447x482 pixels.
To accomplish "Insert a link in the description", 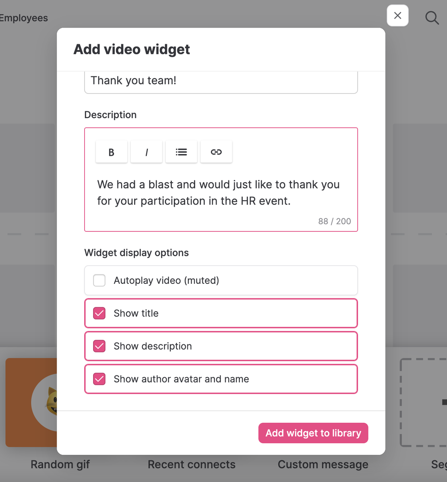I will tap(216, 152).
